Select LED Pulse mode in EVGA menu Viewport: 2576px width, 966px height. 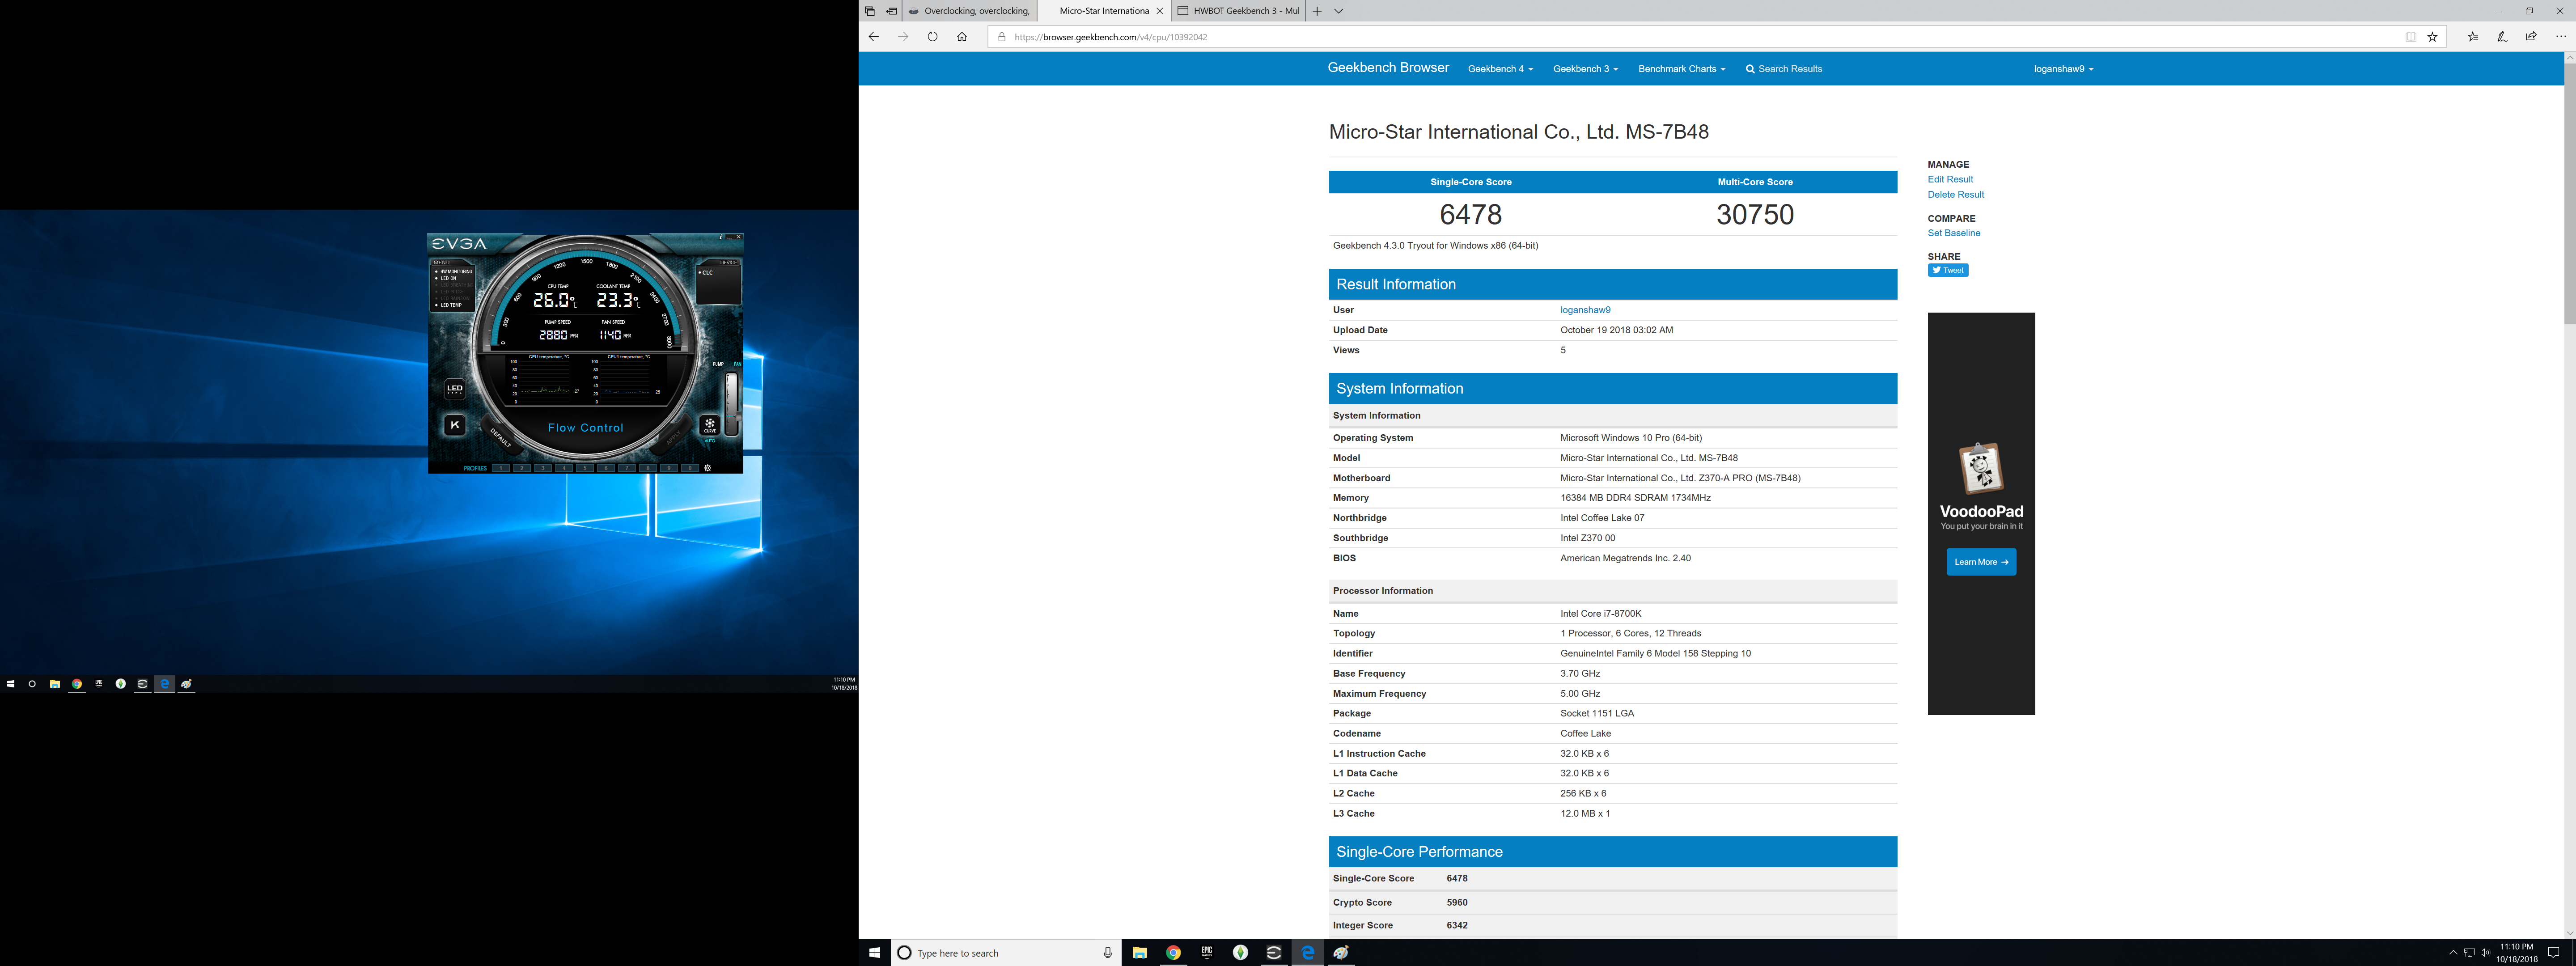point(449,292)
